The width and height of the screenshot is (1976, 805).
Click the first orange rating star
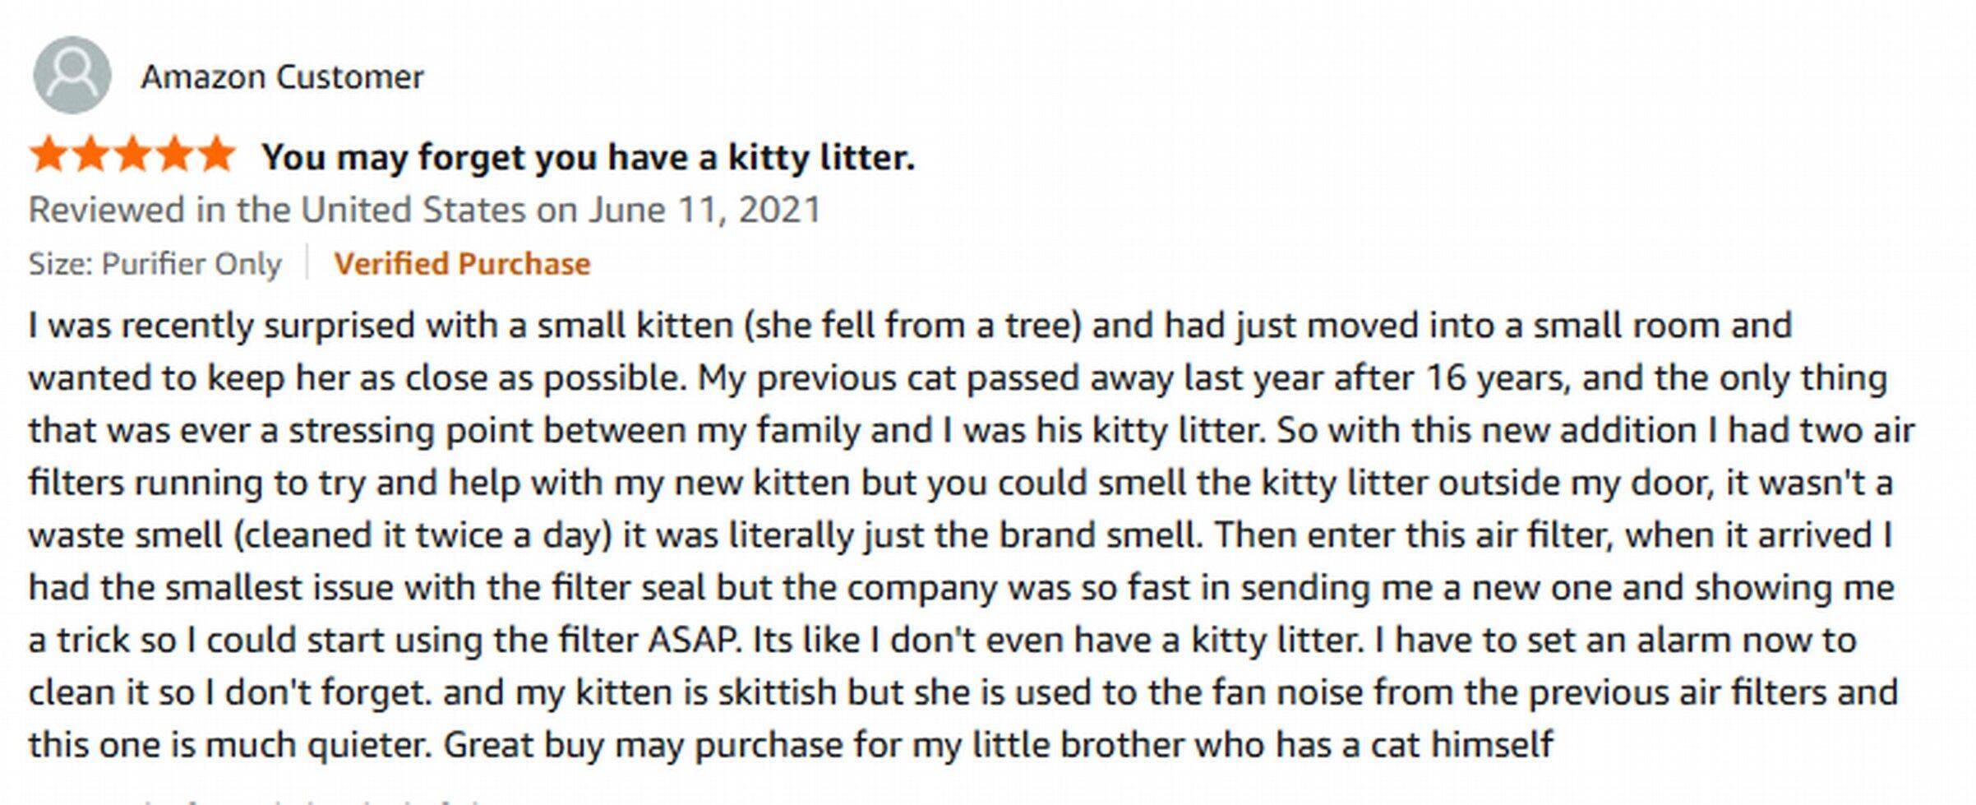click(48, 155)
